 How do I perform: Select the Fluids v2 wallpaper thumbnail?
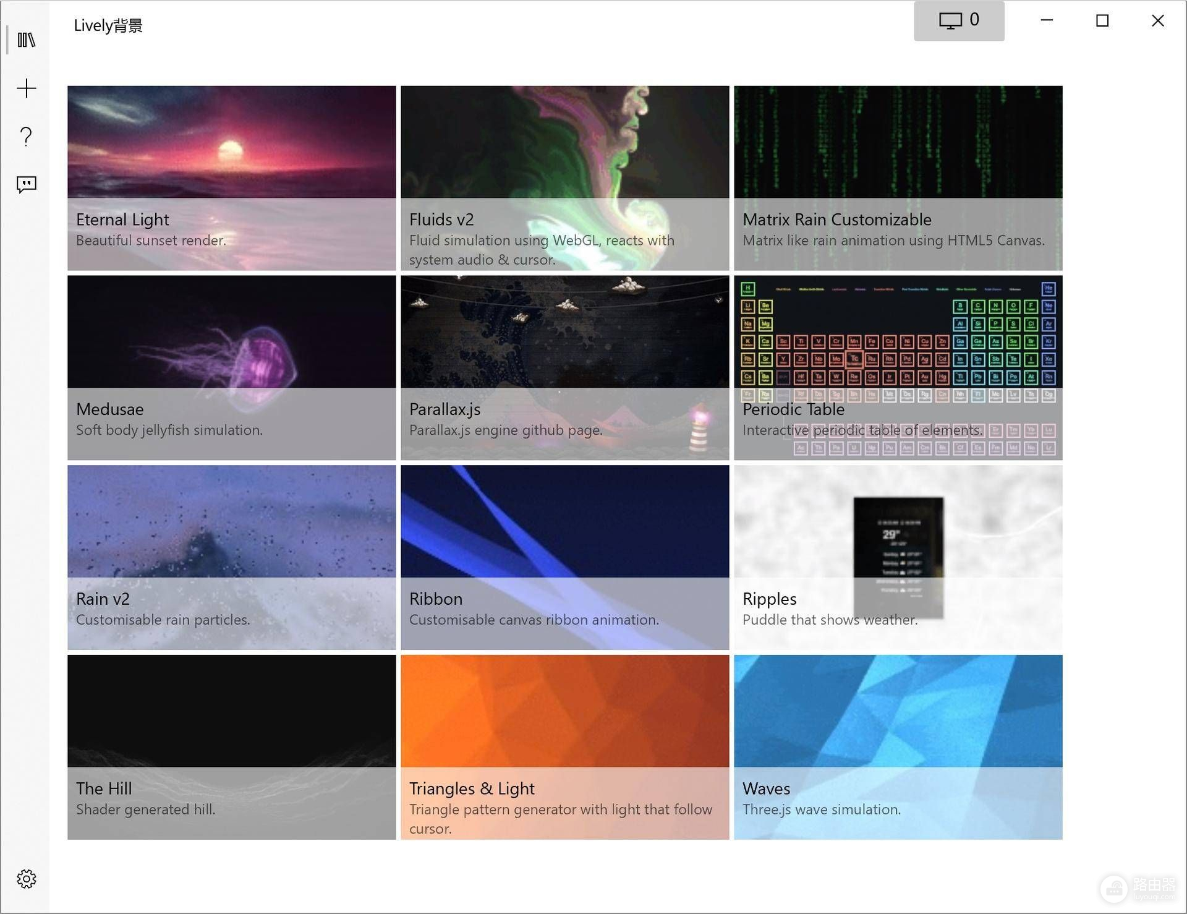(x=564, y=178)
